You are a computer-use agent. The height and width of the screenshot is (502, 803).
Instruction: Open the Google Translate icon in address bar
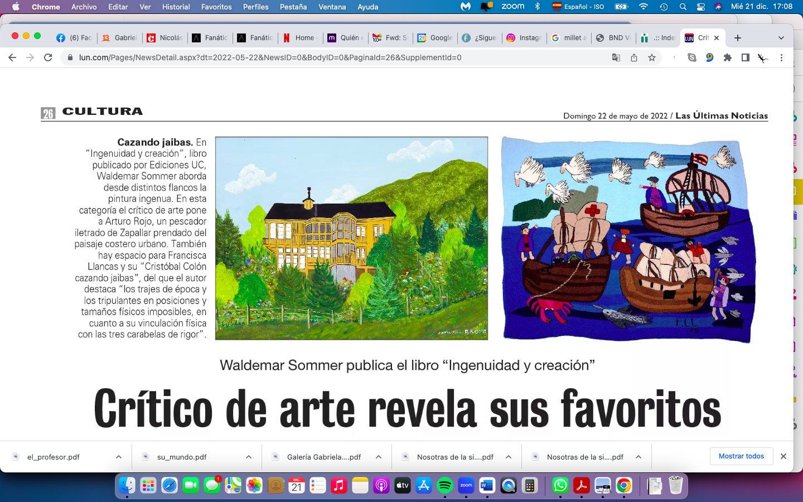(x=616, y=57)
